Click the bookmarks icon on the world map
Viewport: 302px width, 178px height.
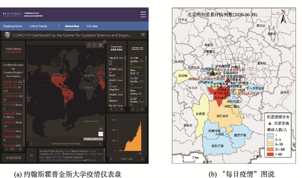coord(89,45)
